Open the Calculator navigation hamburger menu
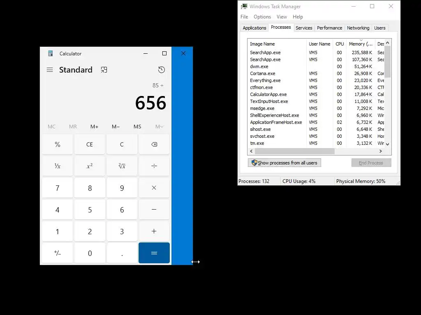The image size is (421, 315). click(50, 70)
